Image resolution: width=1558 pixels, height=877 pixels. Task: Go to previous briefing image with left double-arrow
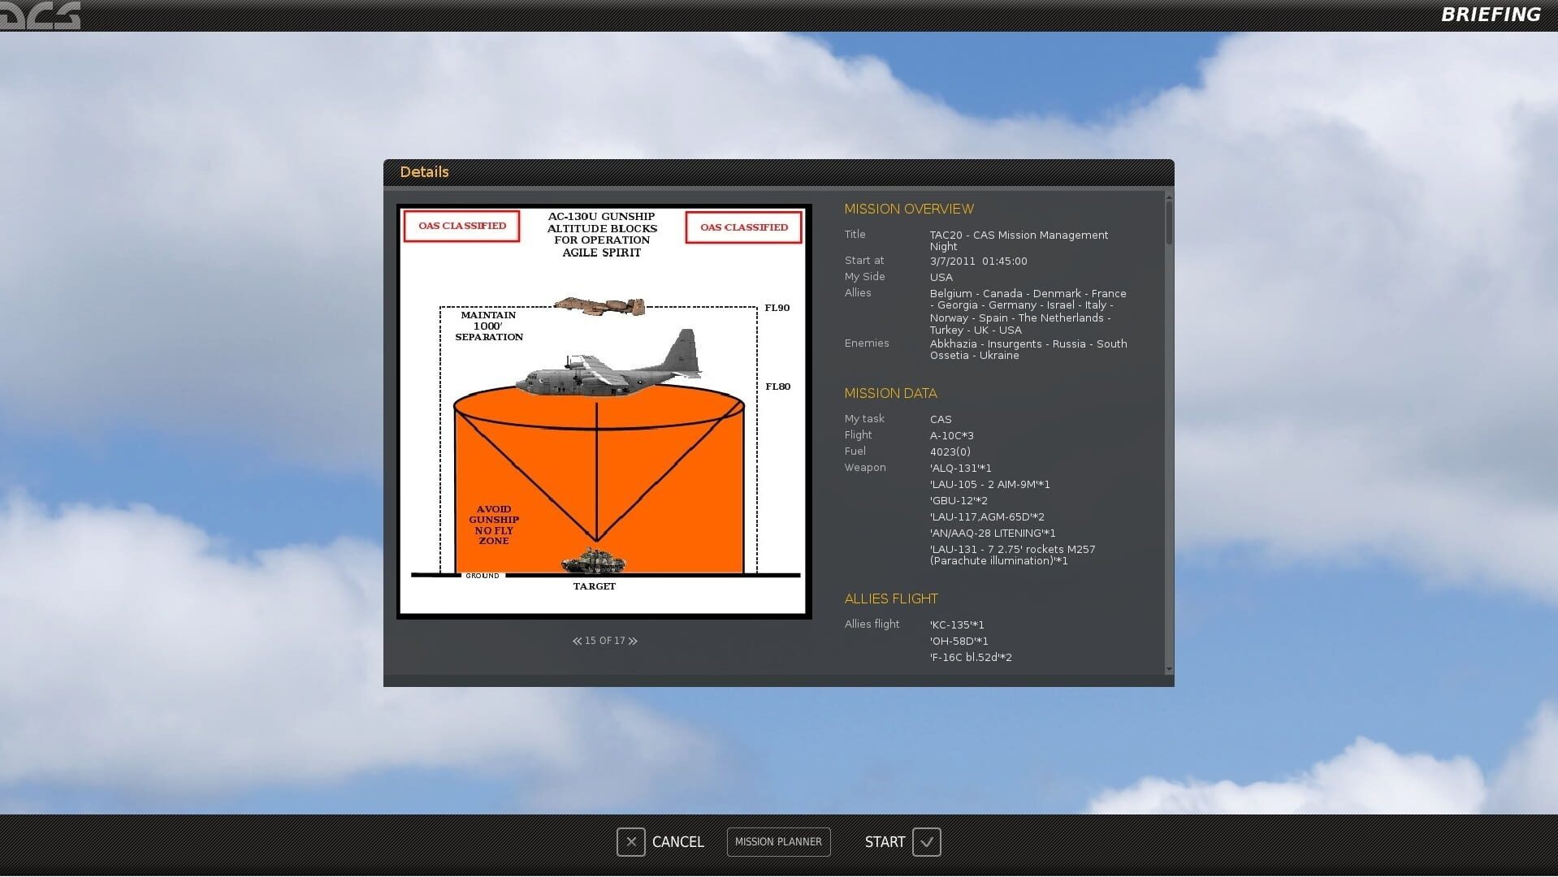click(576, 641)
